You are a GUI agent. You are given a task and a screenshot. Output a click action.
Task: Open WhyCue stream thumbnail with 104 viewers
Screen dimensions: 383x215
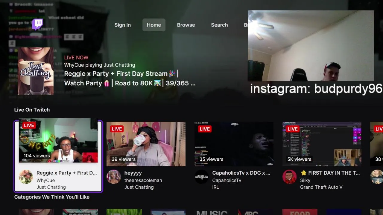(x=58, y=140)
